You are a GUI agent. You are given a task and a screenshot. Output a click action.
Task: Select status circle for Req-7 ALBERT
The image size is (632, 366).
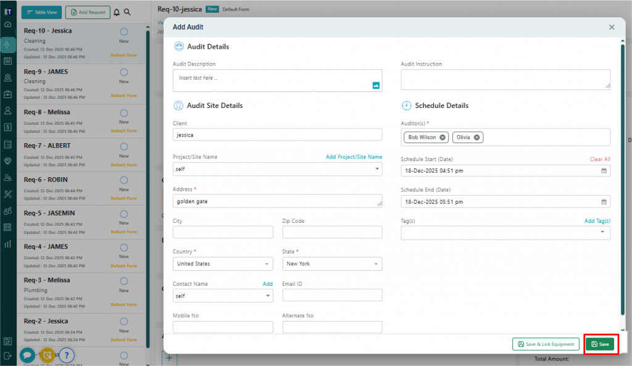(x=123, y=146)
